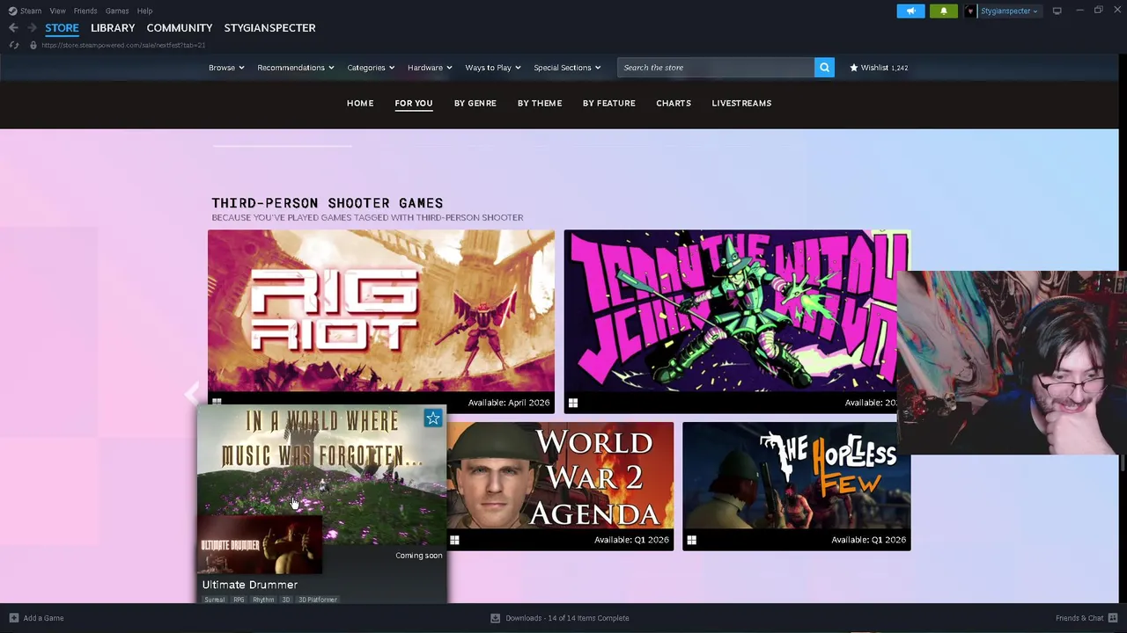This screenshot has width=1127, height=633.
Task: Click the Windows icon on World War 2 Agenda
Action: pyautogui.click(x=454, y=540)
